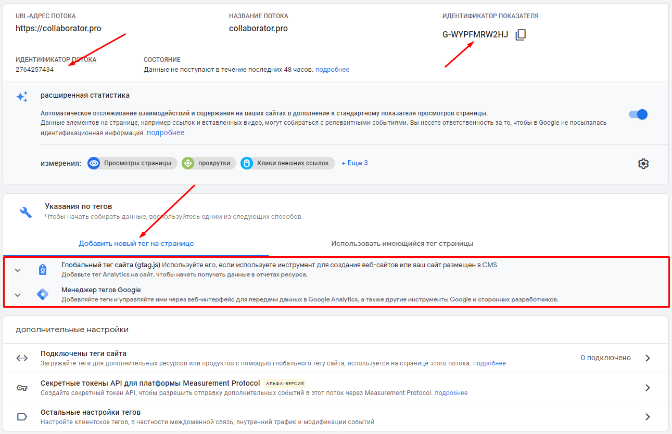The width and height of the screenshot is (672, 434).
Task: Click the sparkle icon for расширенная статистика
Action: tap(22, 97)
